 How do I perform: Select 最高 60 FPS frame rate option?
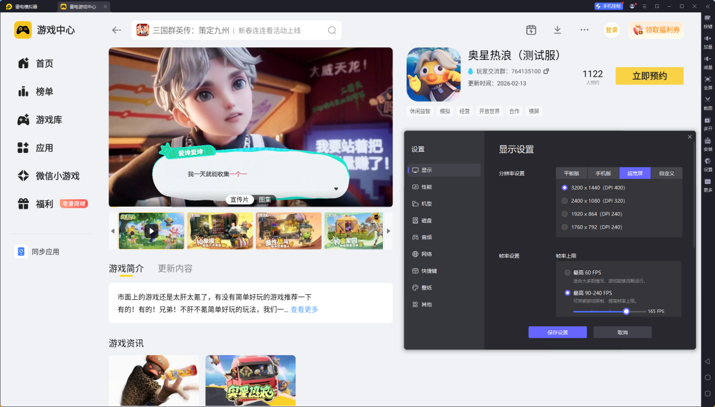click(568, 273)
